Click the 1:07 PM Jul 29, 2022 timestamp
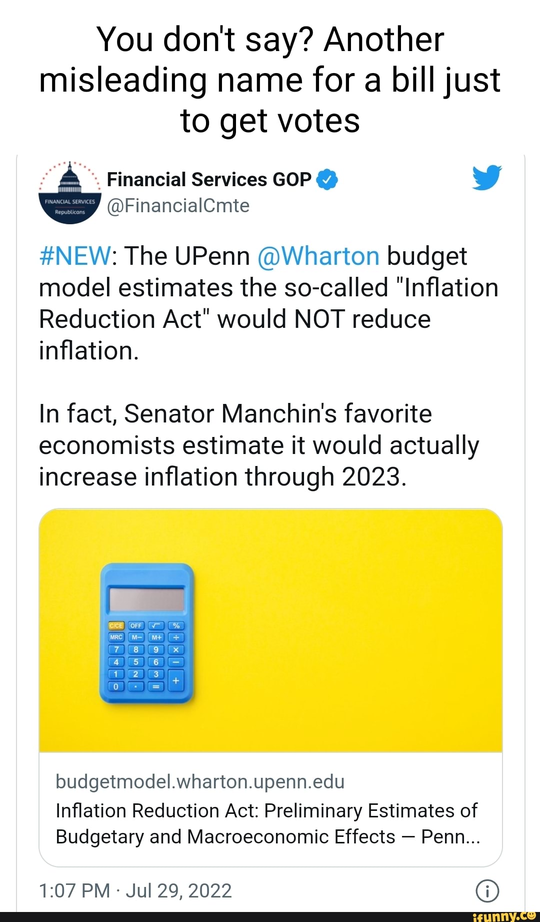The image size is (540, 922). (135, 891)
